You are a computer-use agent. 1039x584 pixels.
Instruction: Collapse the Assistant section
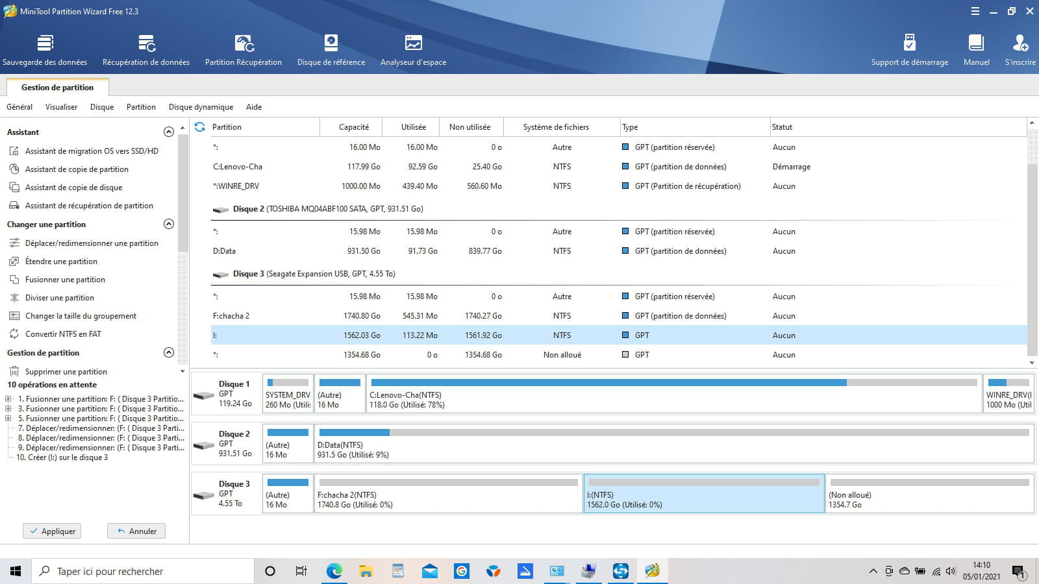point(169,132)
